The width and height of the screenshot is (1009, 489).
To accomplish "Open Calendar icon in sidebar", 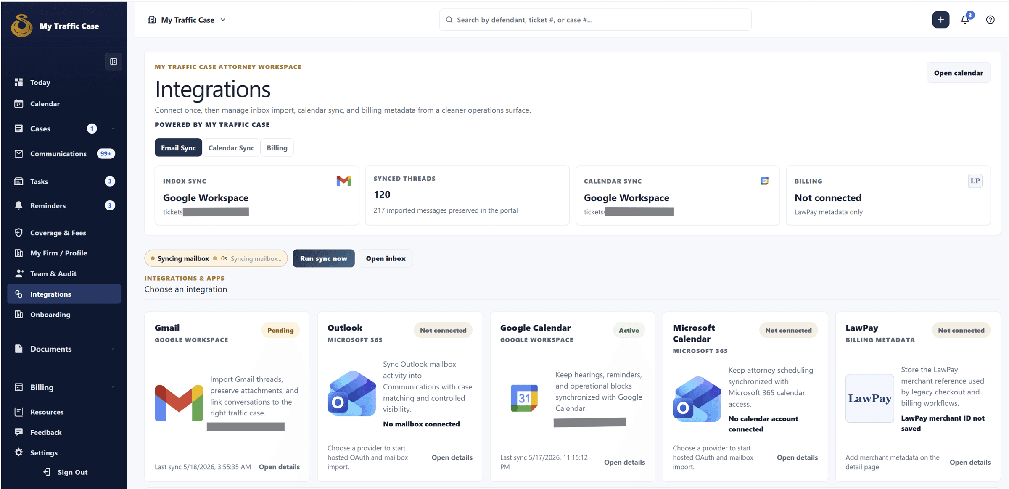I will (18, 103).
